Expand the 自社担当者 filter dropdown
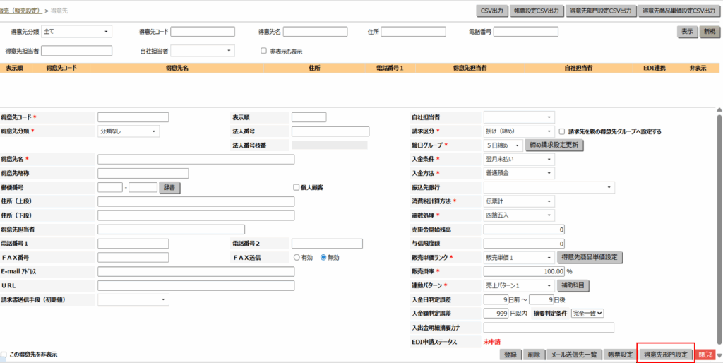 (x=202, y=51)
